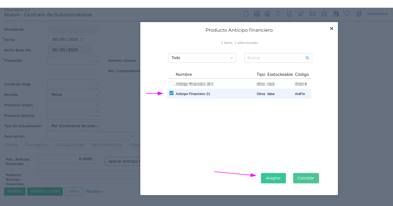Click the Aceptar button

273,178
